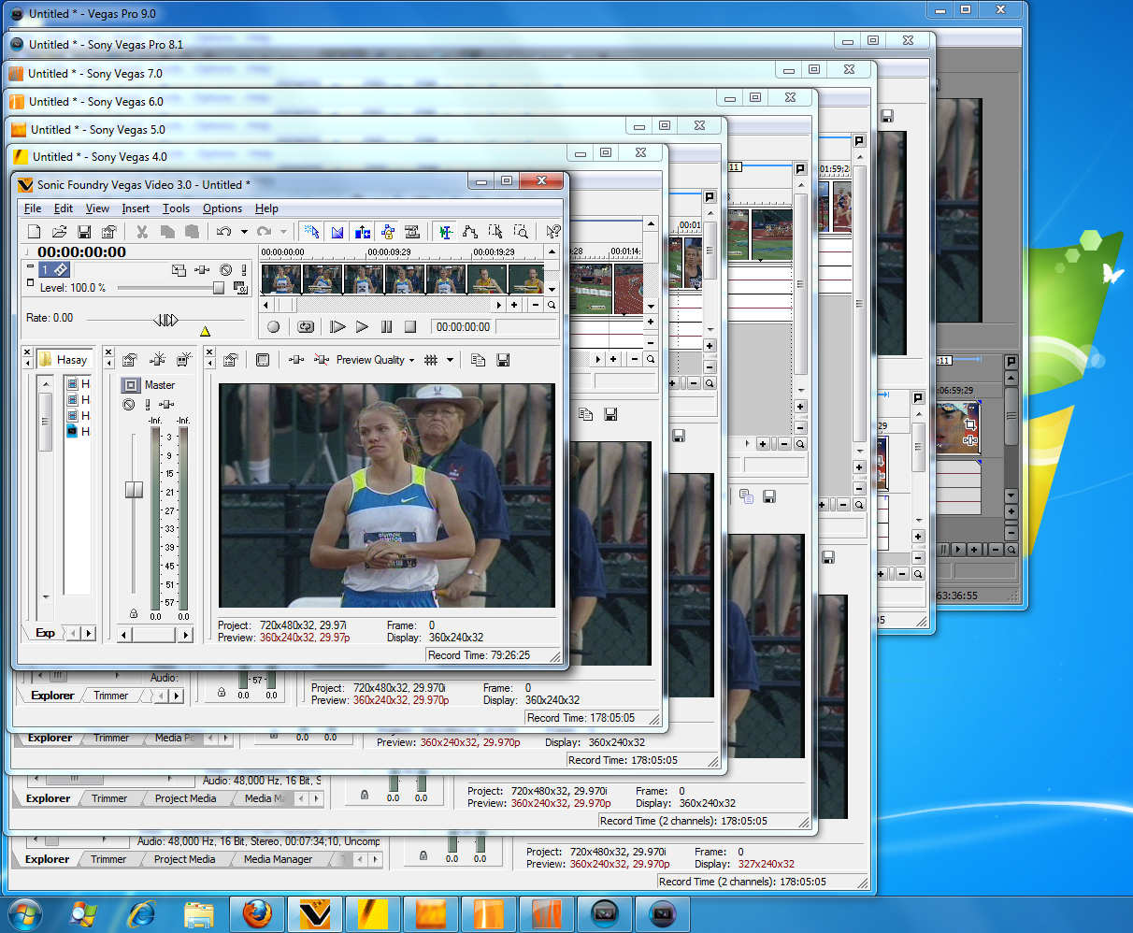Toggle Lock Envelopes to Events button
The width and height of the screenshot is (1133, 933).
[387, 232]
